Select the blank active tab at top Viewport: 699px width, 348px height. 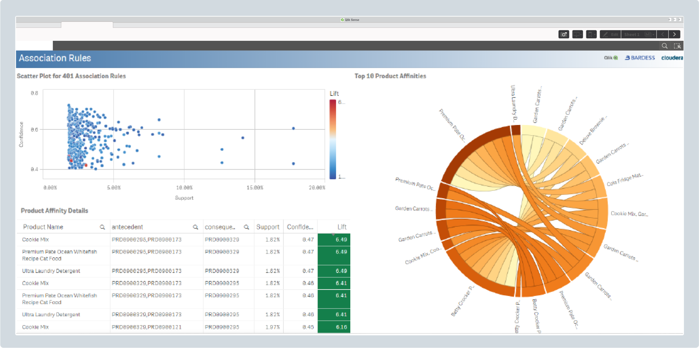(x=87, y=25)
